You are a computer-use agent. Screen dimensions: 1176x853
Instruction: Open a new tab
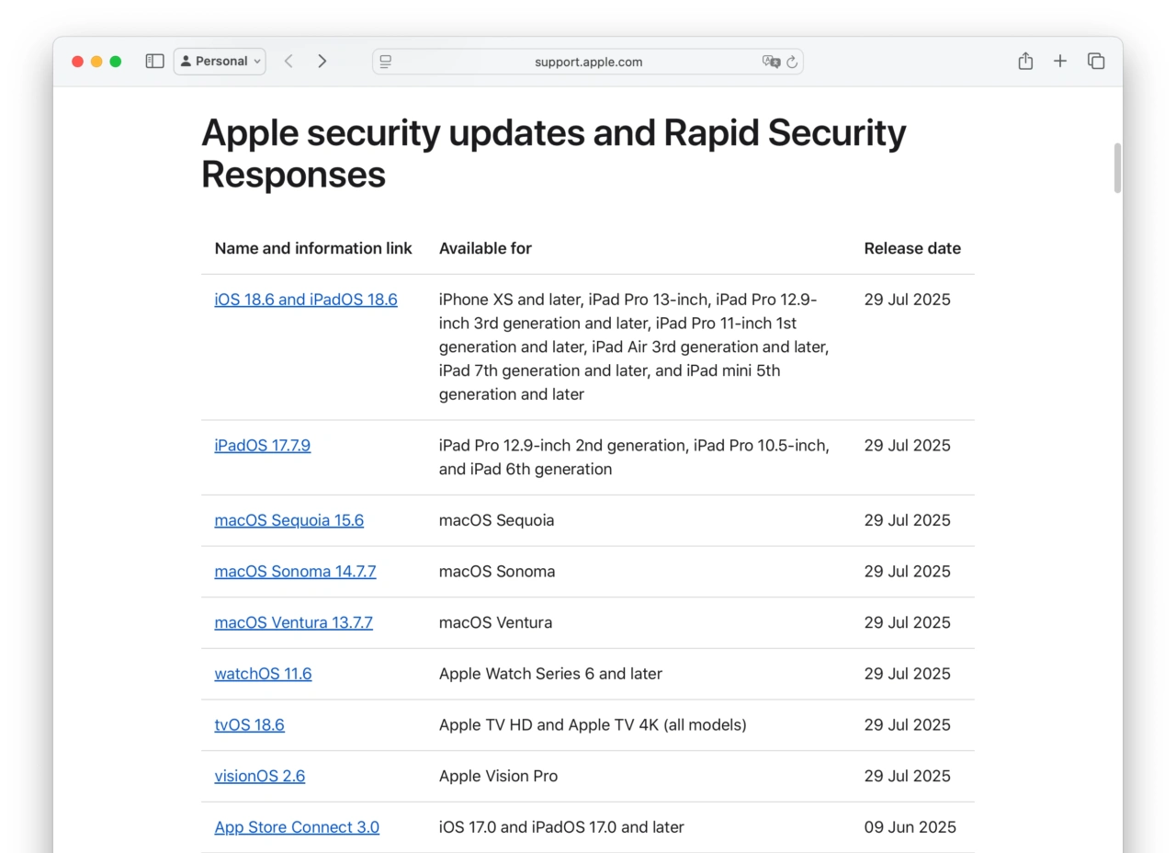point(1060,62)
